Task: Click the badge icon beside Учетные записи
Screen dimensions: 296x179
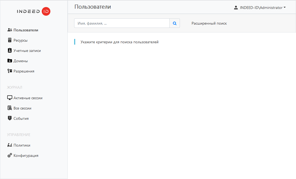Action: [x=10, y=51]
